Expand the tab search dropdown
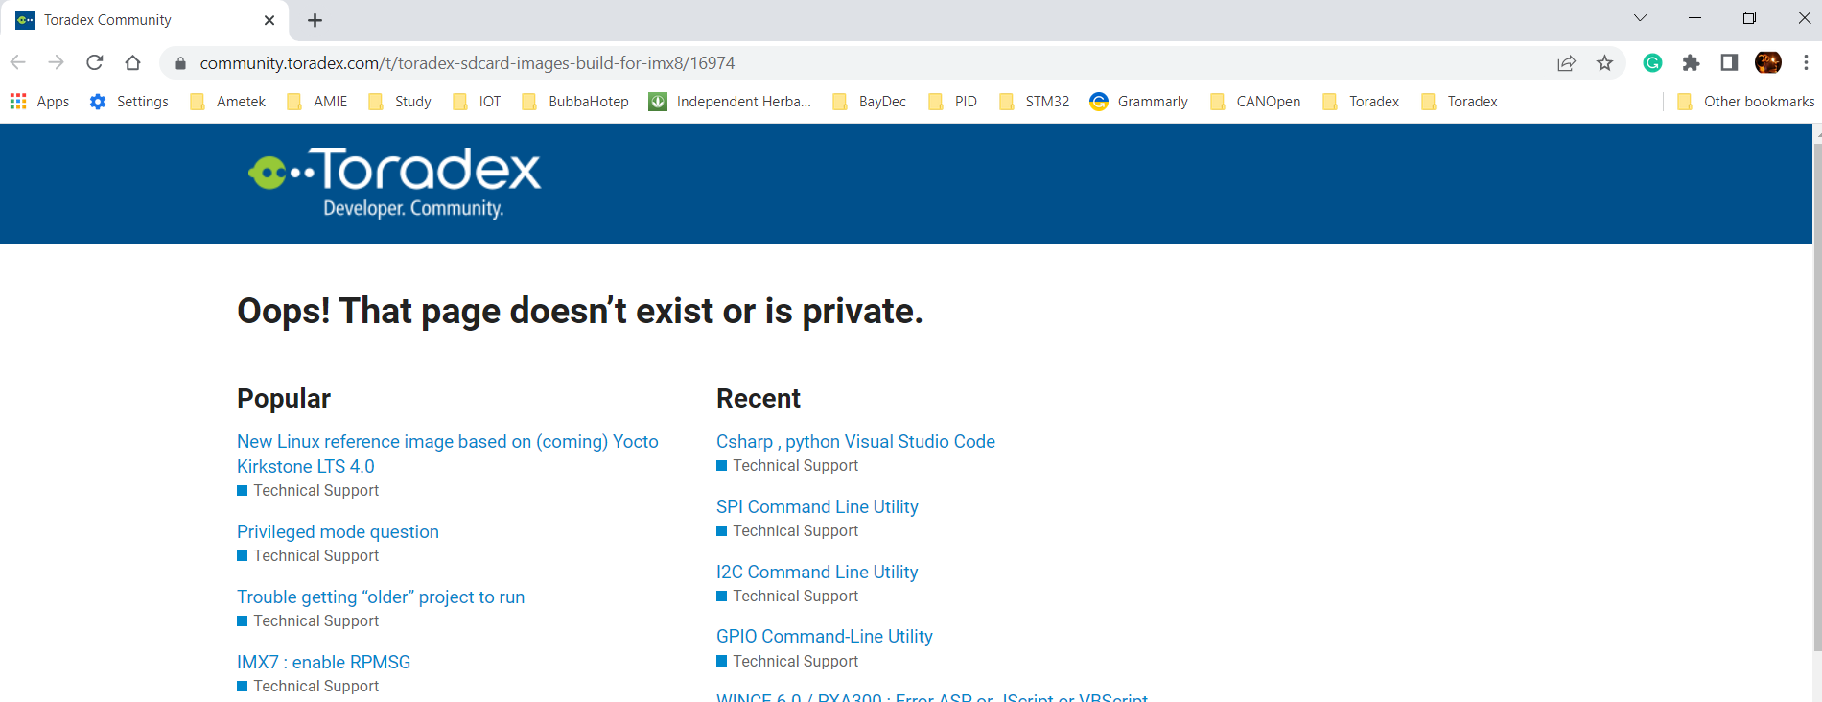1822x702 pixels. 1640,18
